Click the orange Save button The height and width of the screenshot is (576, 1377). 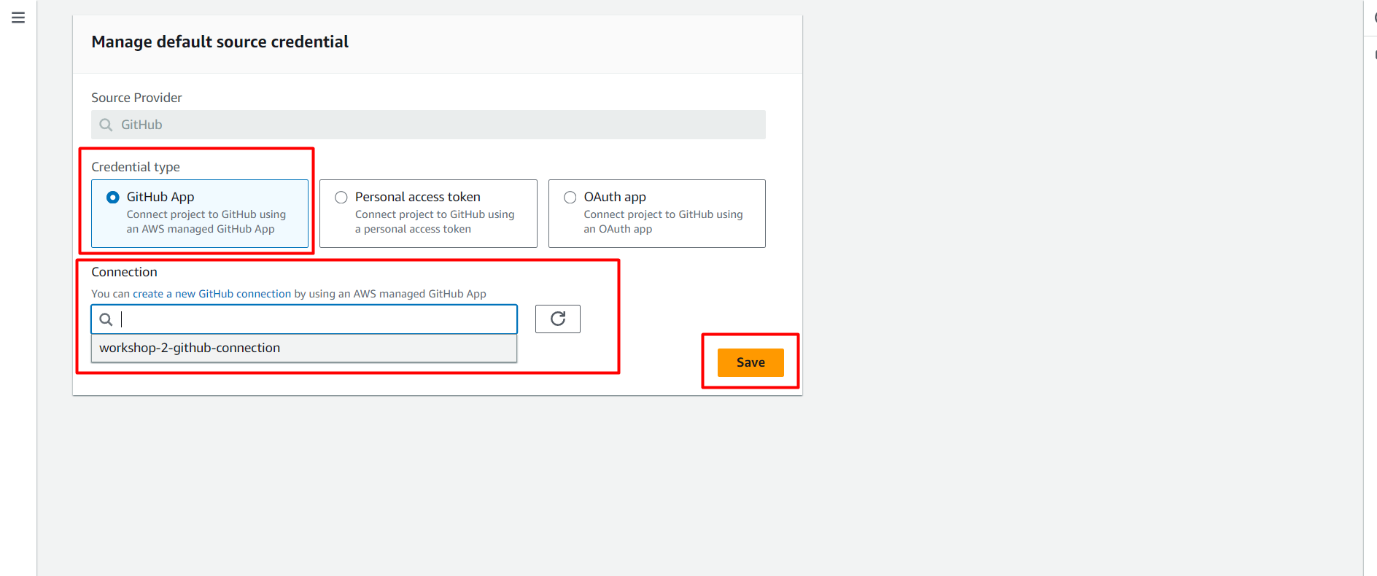[750, 362]
